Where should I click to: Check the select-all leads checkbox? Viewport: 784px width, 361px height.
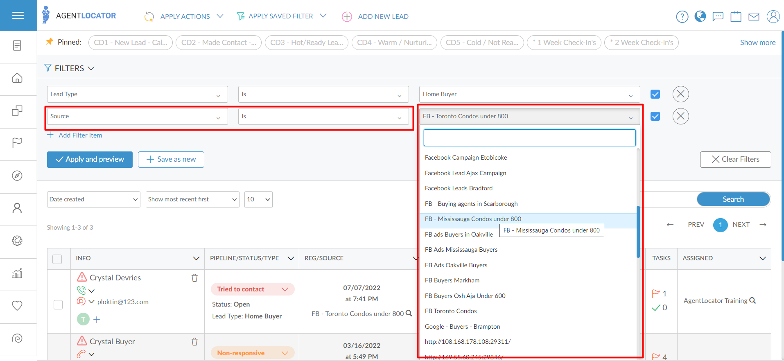(x=57, y=259)
